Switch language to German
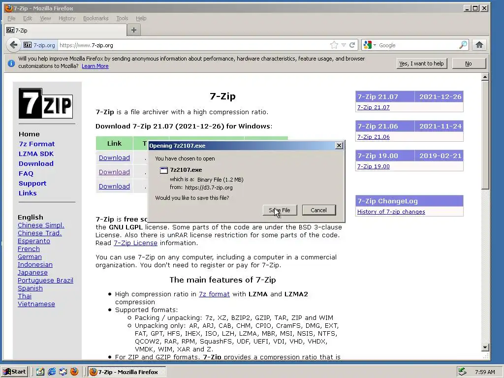 point(30,257)
